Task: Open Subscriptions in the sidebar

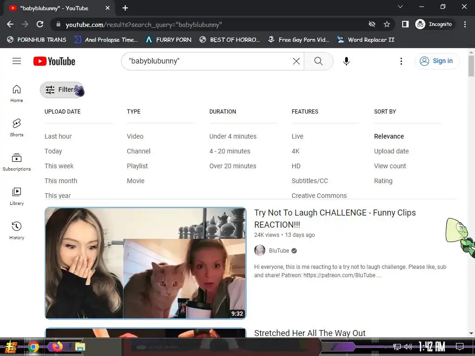Action: (17, 162)
